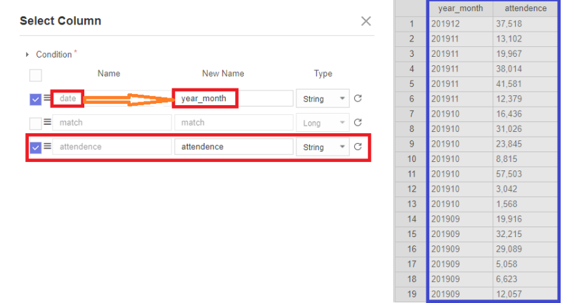Select the year_month column header in table
Viewport: 562px width, 303px height.
click(461, 8)
